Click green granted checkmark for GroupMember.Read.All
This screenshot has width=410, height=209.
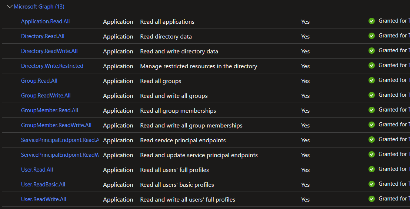[x=371, y=110]
